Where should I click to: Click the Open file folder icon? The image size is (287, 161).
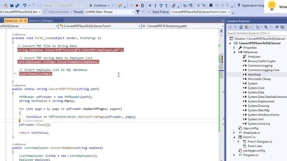pyautogui.click(x=6, y=5)
